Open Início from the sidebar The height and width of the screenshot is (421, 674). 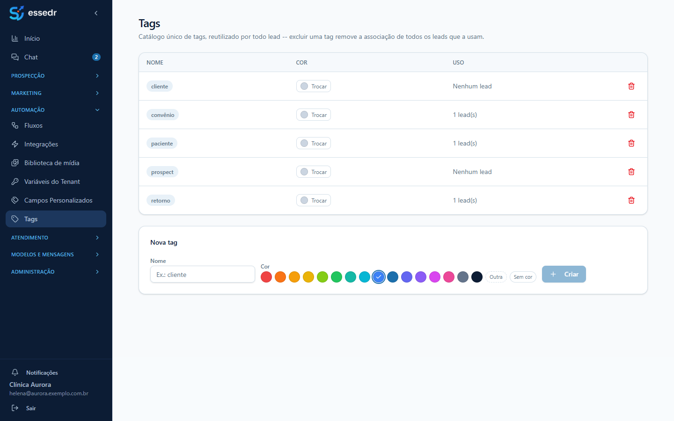(56, 38)
